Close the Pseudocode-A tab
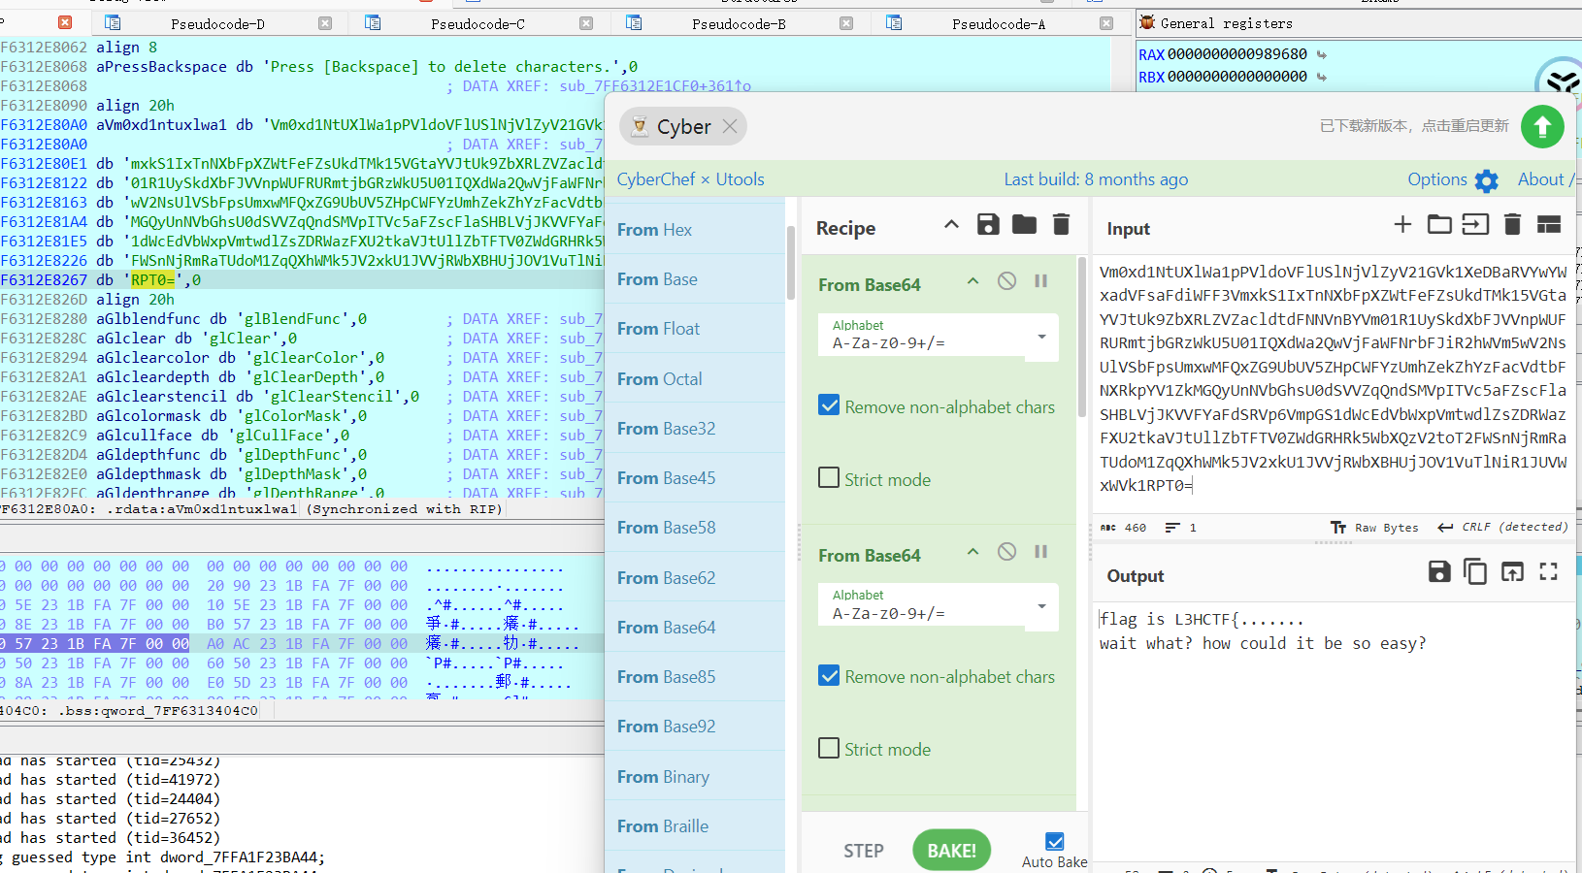Screen dimensions: 1582x873 [x=1106, y=23]
